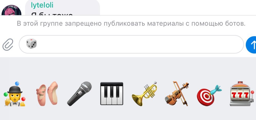256x120 pixels.
Task: Tap the paperclip attach icon
Action: (x=8, y=44)
